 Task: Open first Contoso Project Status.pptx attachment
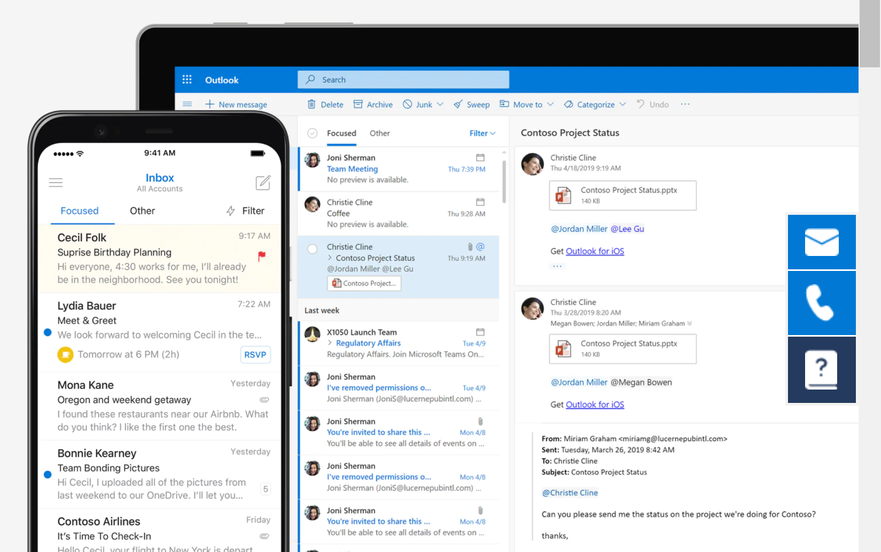coord(623,196)
